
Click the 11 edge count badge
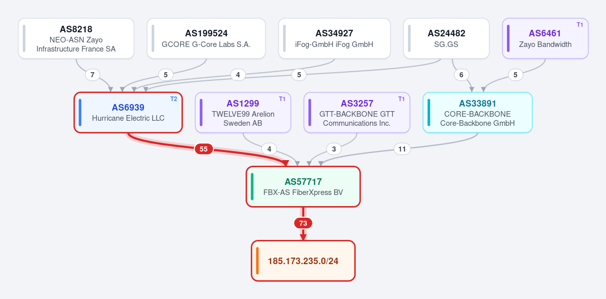402,148
